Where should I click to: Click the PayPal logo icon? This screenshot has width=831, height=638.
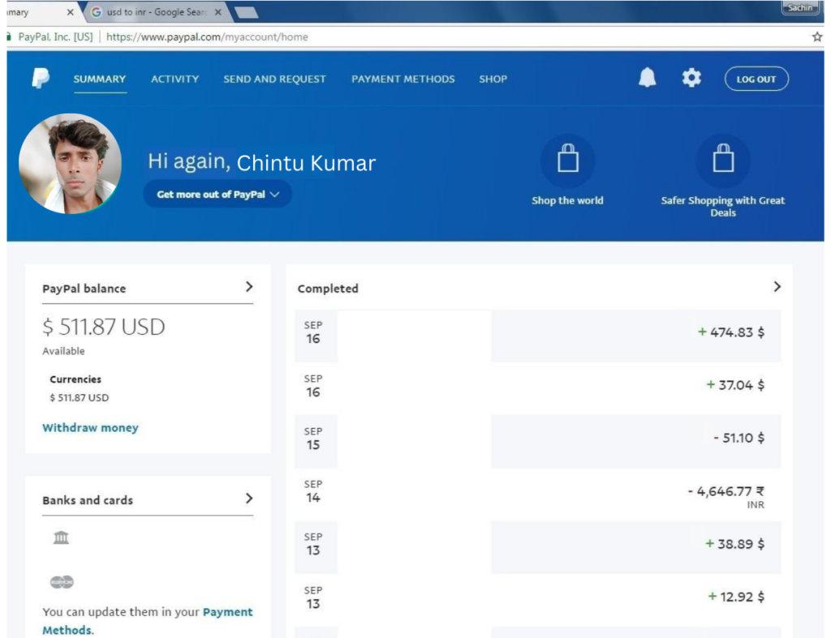pos(41,79)
